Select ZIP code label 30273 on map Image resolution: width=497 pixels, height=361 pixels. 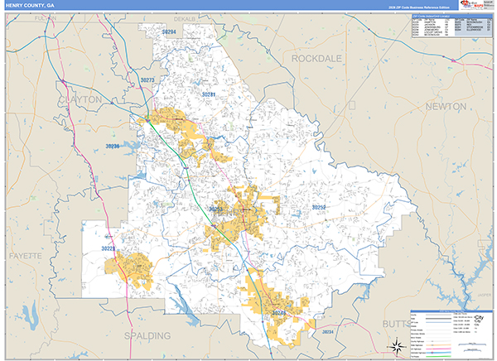click(147, 79)
